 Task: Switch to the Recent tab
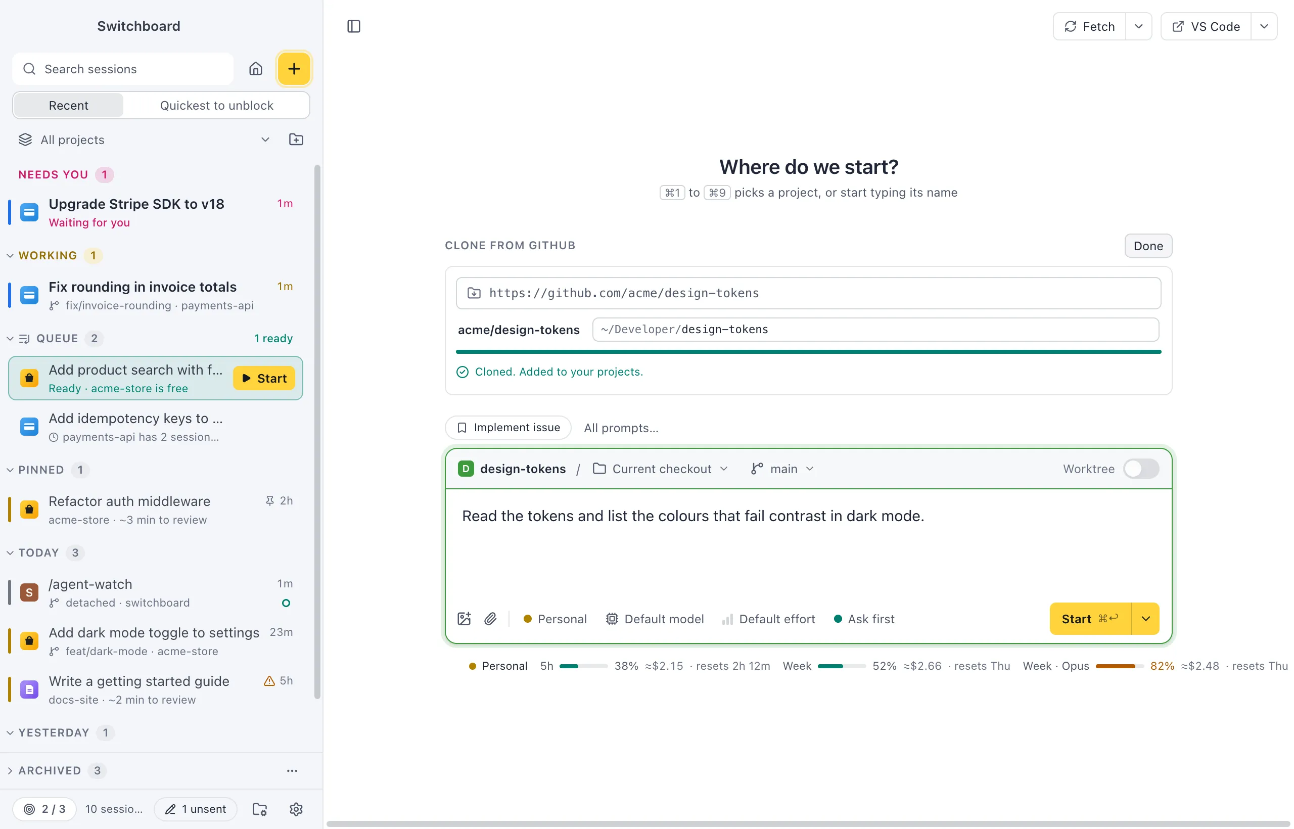coord(68,106)
